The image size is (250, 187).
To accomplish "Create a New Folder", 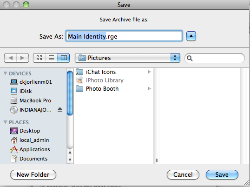I will click(33, 174).
